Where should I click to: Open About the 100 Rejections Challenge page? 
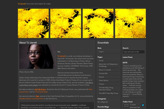[108, 65]
